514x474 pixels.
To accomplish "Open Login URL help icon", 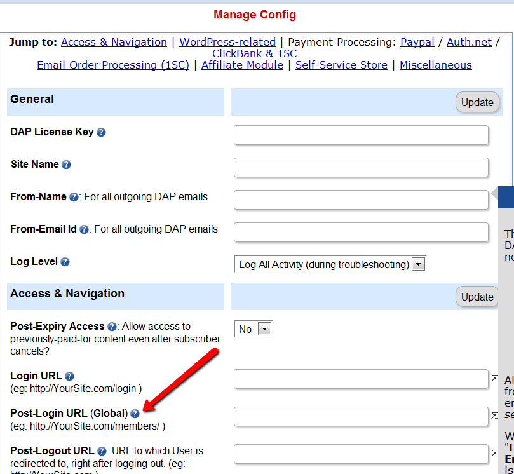I will click(x=69, y=376).
